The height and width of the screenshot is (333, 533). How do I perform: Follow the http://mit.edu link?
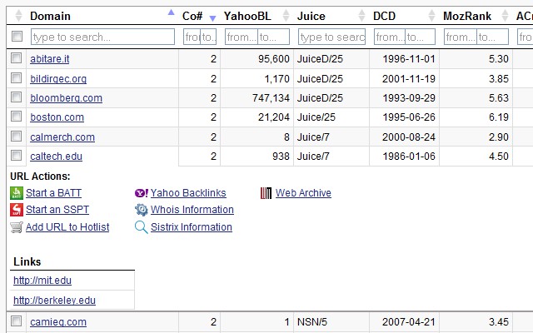click(x=42, y=281)
